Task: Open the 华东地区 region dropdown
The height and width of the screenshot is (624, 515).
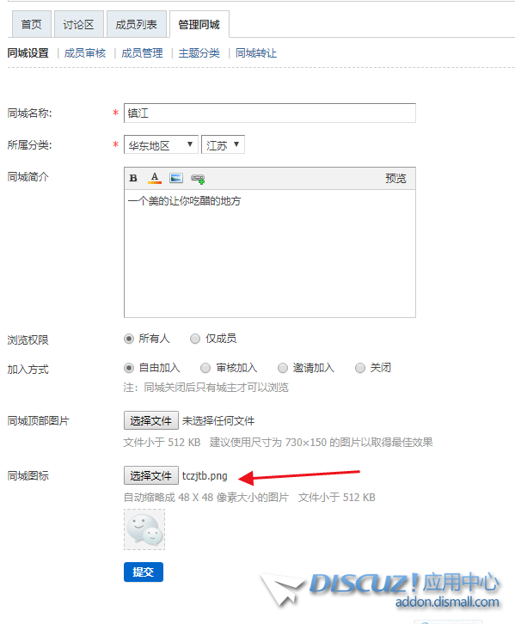Action: coord(161,145)
